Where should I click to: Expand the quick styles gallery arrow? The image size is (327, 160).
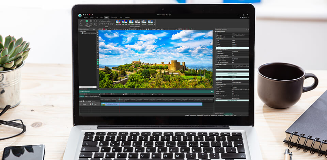pyautogui.click(x=155, y=25)
